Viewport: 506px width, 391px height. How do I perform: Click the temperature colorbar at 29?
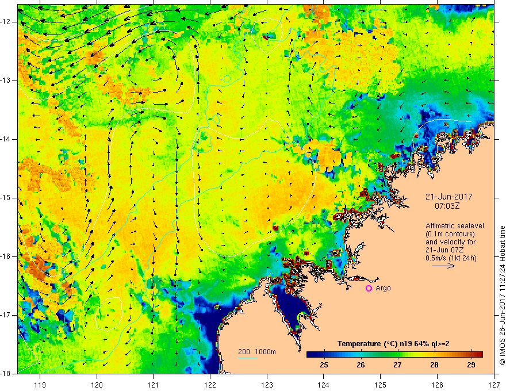coord(471,355)
